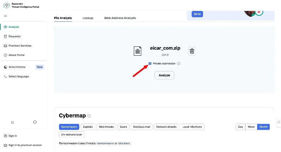
Task: Click the info icon next to Cybermap
Action: click(89, 116)
